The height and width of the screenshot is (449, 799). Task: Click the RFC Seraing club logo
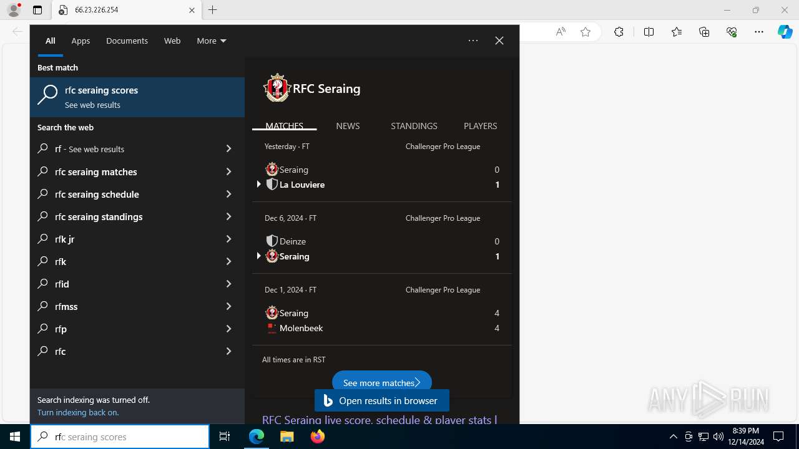pos(277,88)
